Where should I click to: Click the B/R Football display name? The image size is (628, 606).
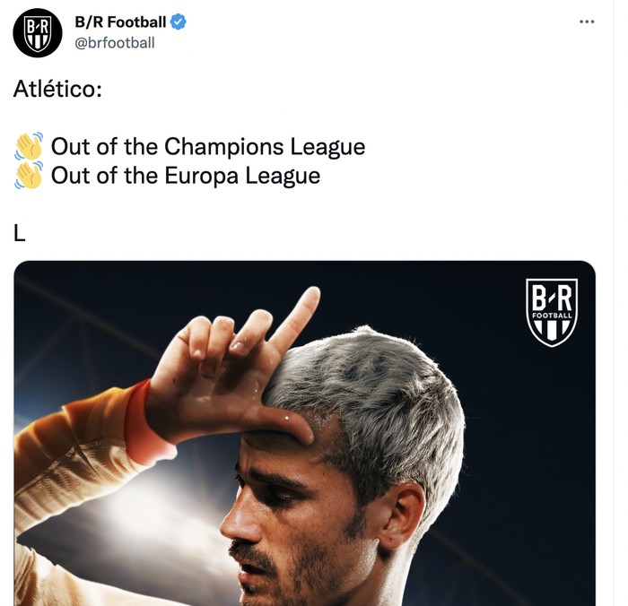120,22
